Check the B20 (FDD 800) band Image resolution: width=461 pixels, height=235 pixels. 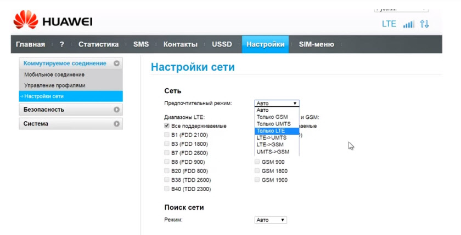coord(167,171)
